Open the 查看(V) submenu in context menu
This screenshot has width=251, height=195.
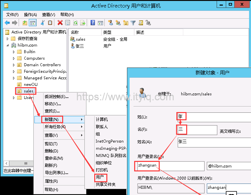point(60,135)
